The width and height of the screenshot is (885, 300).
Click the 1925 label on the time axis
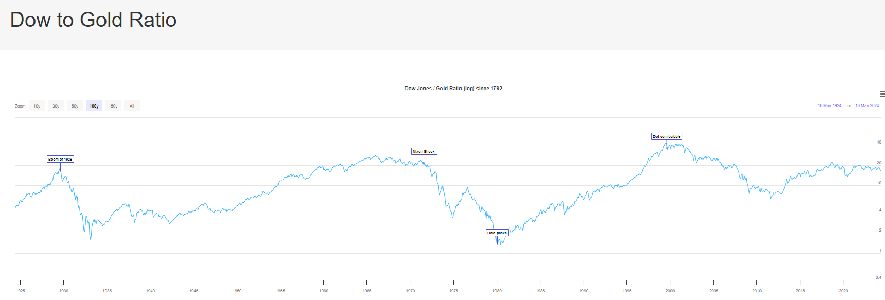pos(21,291)
